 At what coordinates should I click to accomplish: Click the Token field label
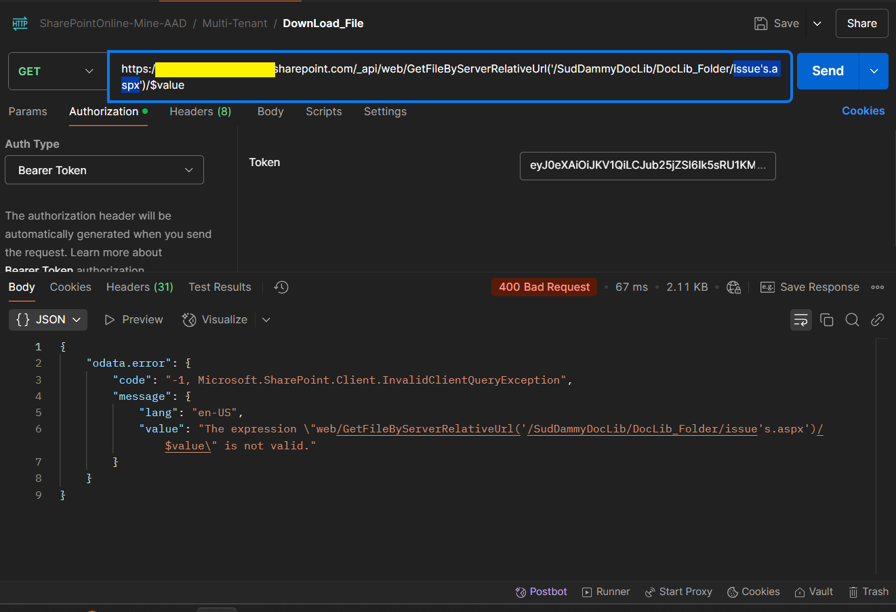[x=264, y=163]
